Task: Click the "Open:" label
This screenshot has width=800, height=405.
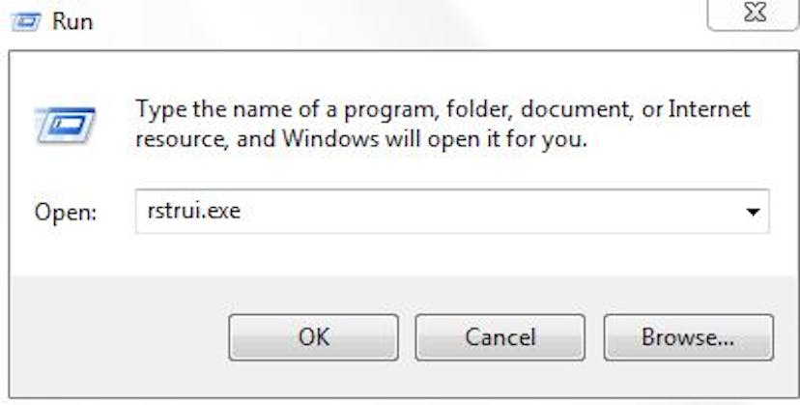Action: [66, 212]
